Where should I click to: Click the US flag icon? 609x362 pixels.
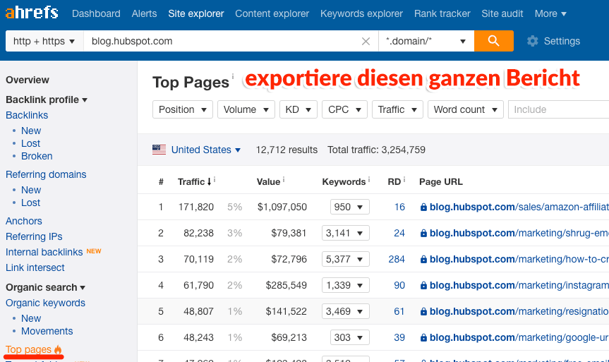click(x=159, y=150)
